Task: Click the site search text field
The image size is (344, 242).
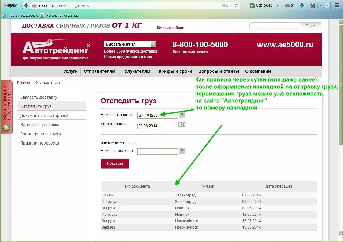Action: tap(275, 26)
